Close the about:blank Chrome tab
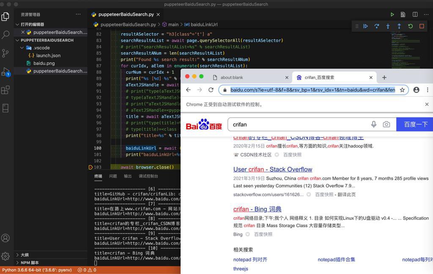The image size is (433, 274). pyautogui.click(x=287, y=78)
